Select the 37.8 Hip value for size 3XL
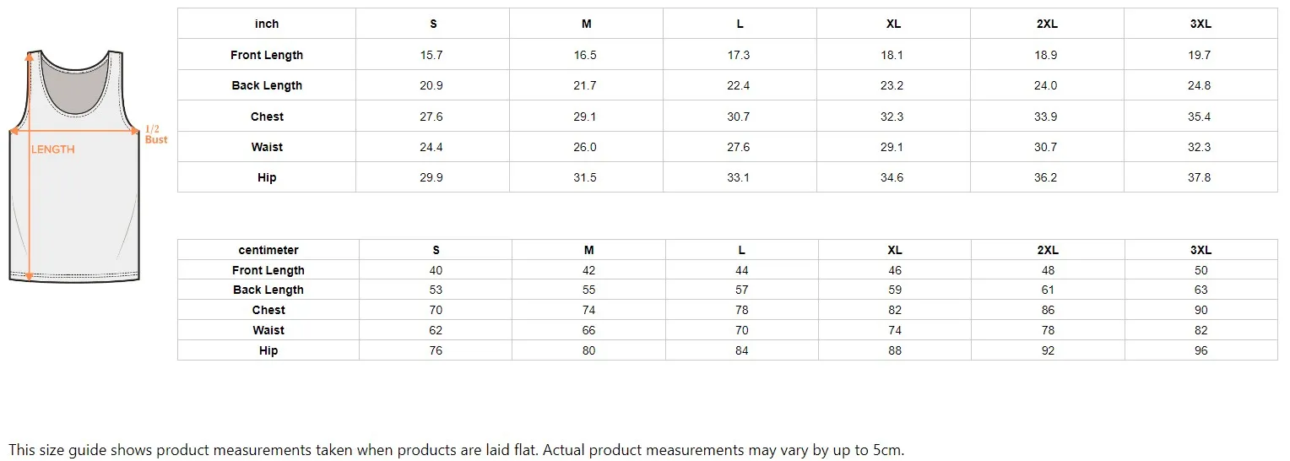Screen dimensions: 1290x461 click(x=1200, y=177)
